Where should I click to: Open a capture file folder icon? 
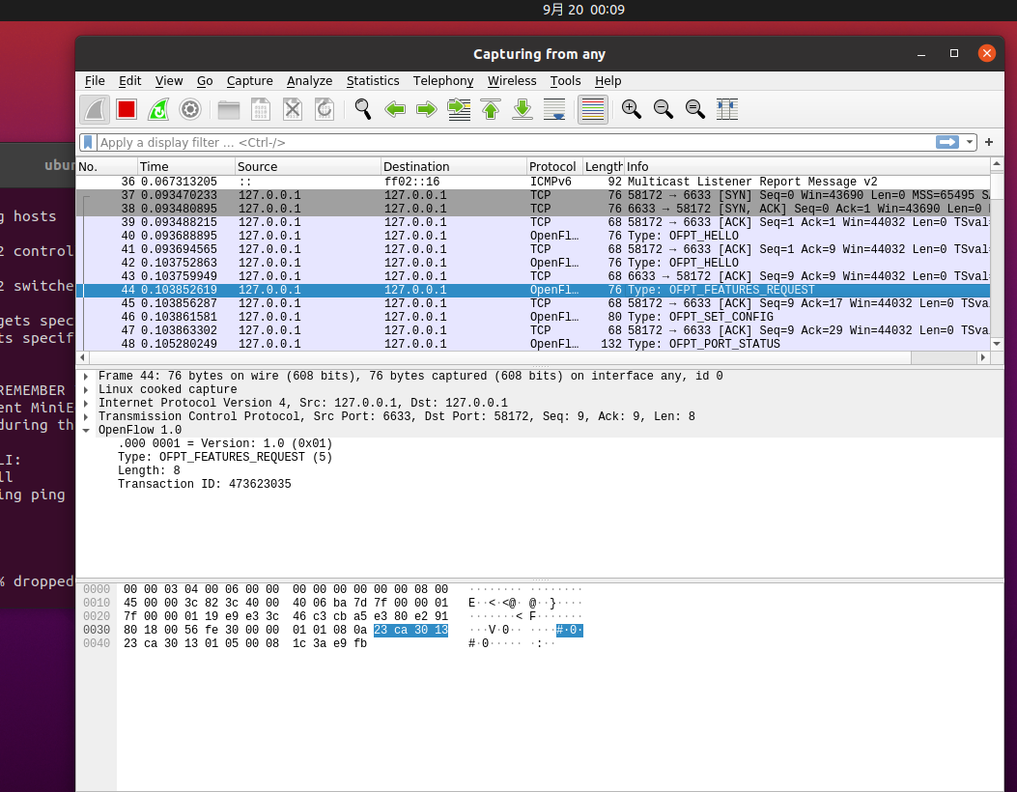click(228, 109)
